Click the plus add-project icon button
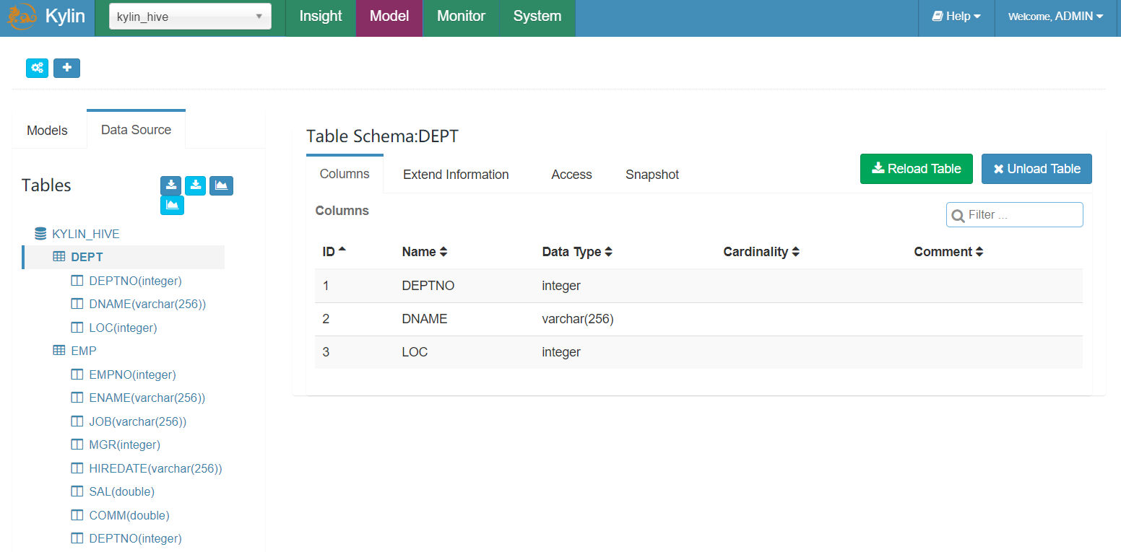This screenshot has width=1121, height=552. click(x=67, y=68)
